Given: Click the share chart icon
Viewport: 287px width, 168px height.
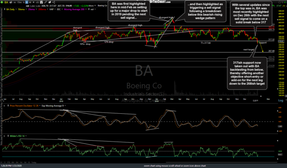Looking at the screenshot, I should (x=54, y=2).
